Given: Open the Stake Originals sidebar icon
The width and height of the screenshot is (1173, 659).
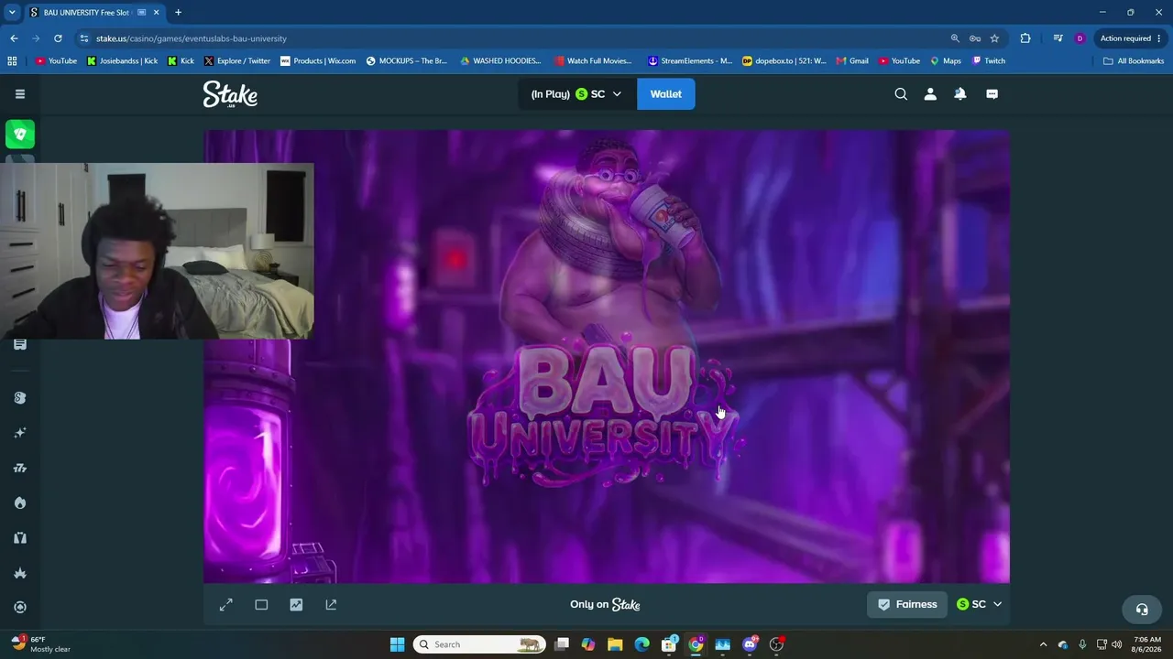Looking at the screenshot, I should 20,398.
